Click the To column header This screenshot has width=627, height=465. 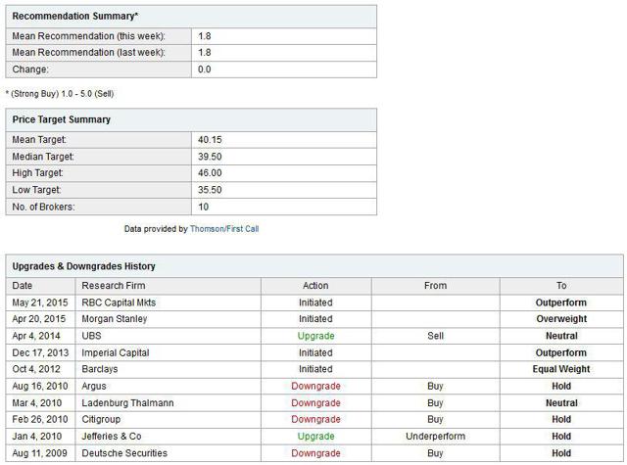coord(561,286)
